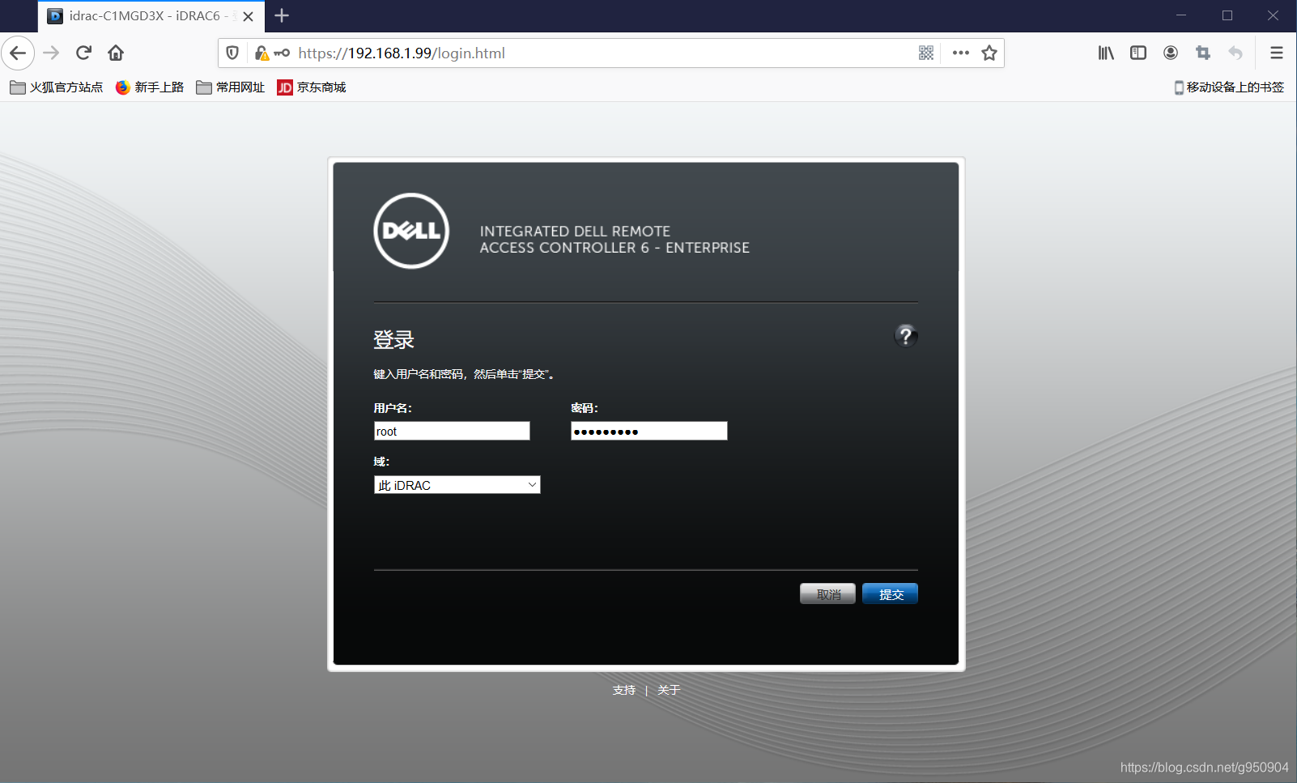Open the 火狐官方站点 bookmark folder
This screenshot has width=1297, height=783.
(57, 87)
